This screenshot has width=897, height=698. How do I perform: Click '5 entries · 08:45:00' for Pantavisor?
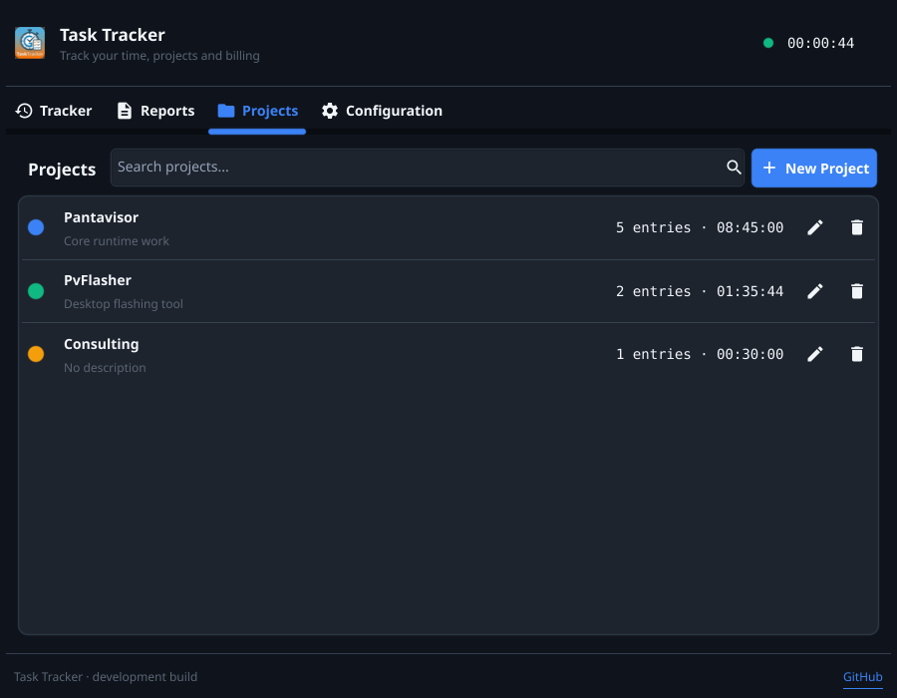pos(700,227)
